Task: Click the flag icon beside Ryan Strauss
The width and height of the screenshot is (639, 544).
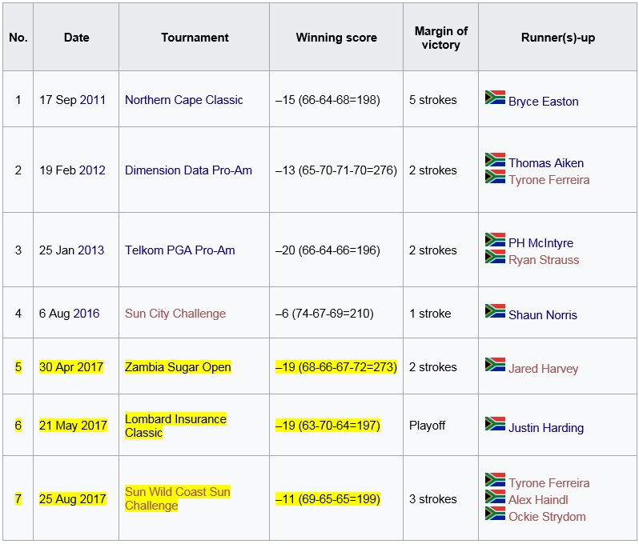Action: point(495,256)
